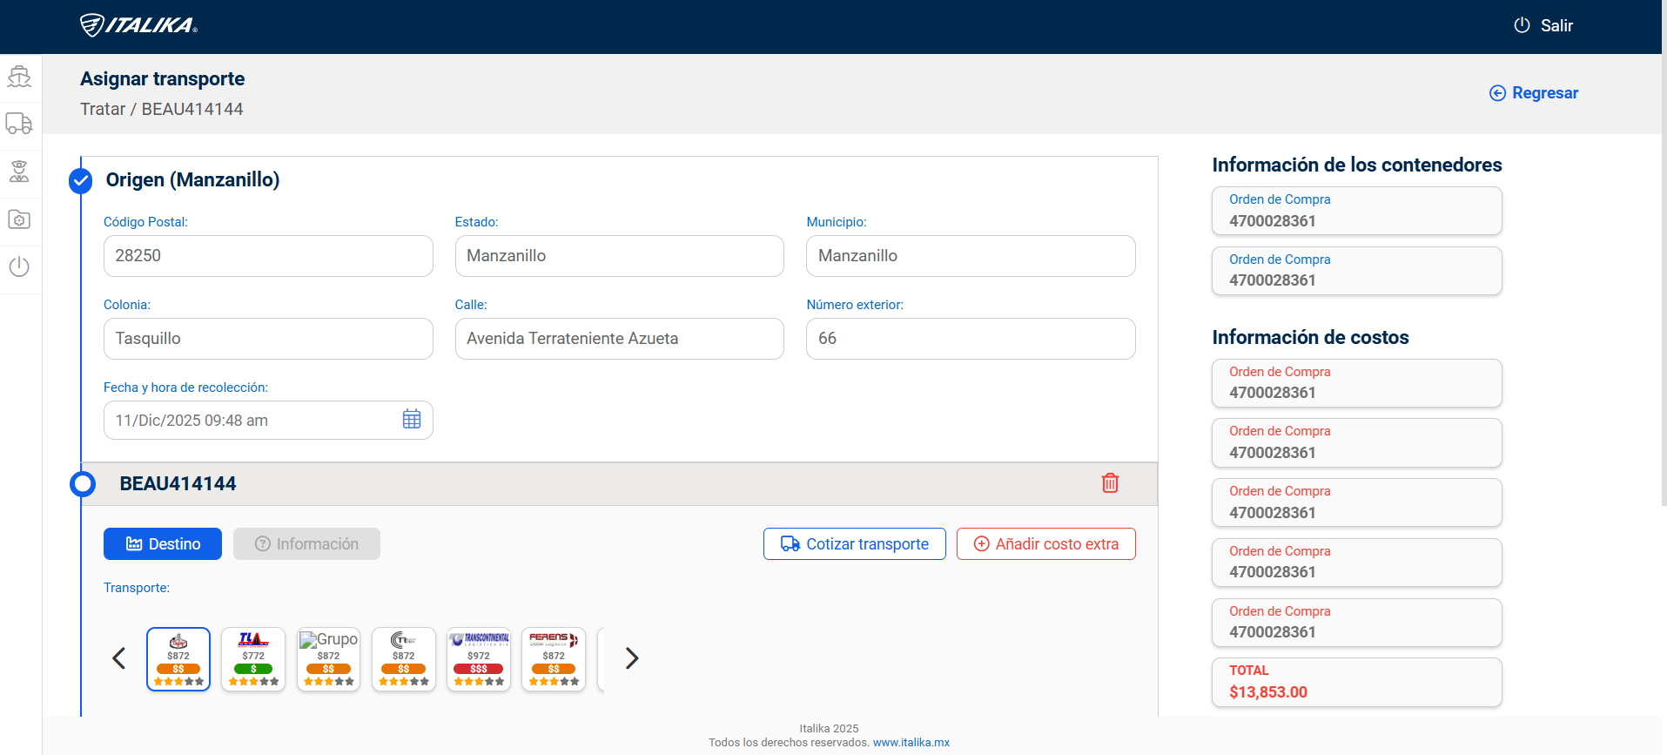This screenshot has width=1667, height=755.
Task: Choose the $972 Transcontinental carrier card
Action: coord(478,659)
